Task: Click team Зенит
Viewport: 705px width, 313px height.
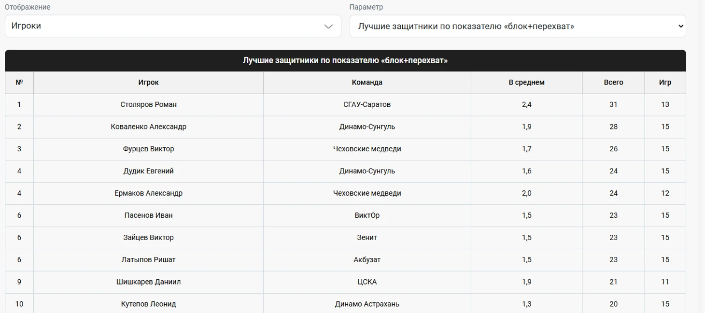Action: click(367, 238)
